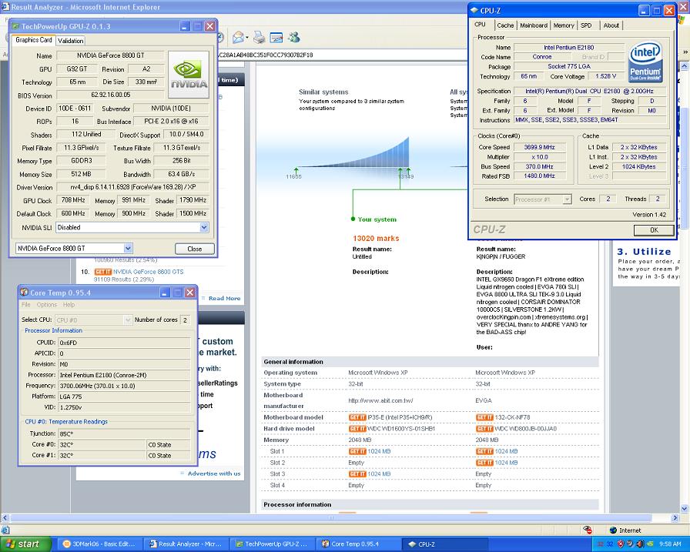The image size is (690, 552).
Task: Open the About tab in CPU-Z
Action: (x=611, y=25)
